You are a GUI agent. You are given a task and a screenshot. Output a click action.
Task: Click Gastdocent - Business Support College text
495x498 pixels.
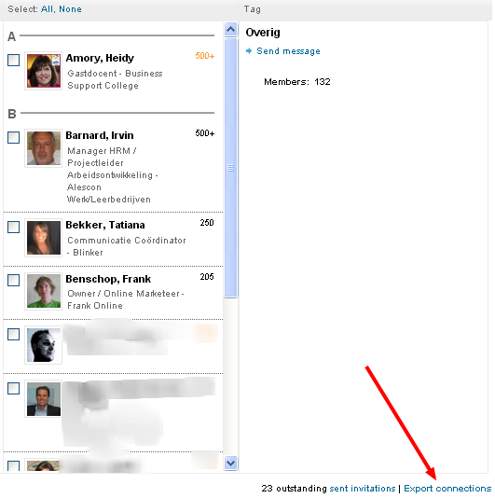[x=115, y=79]
